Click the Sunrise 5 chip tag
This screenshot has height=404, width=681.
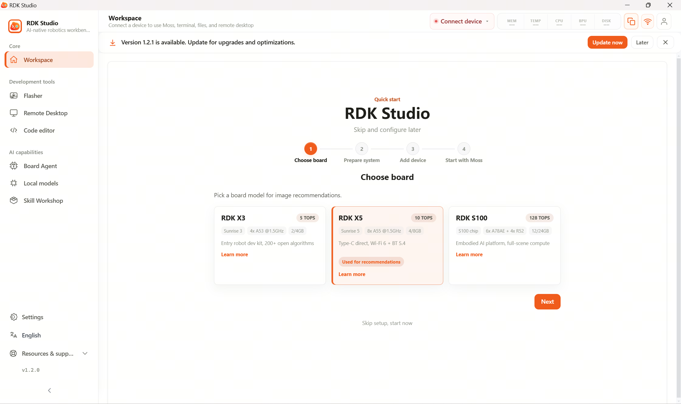click(x=350, y=231)
